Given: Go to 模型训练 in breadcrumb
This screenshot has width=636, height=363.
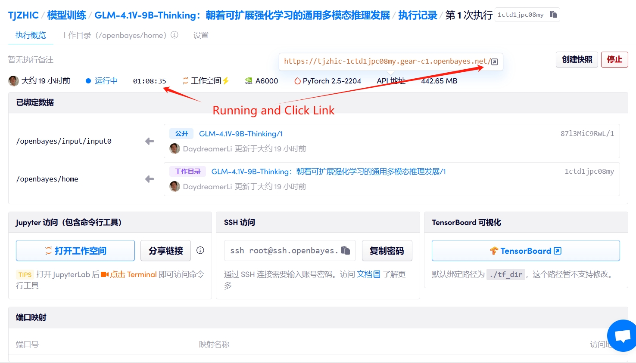Looking at the screenshot, I should click(x=66, y=15).
